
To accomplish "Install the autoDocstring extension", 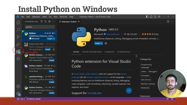I will tap(52, 82).
